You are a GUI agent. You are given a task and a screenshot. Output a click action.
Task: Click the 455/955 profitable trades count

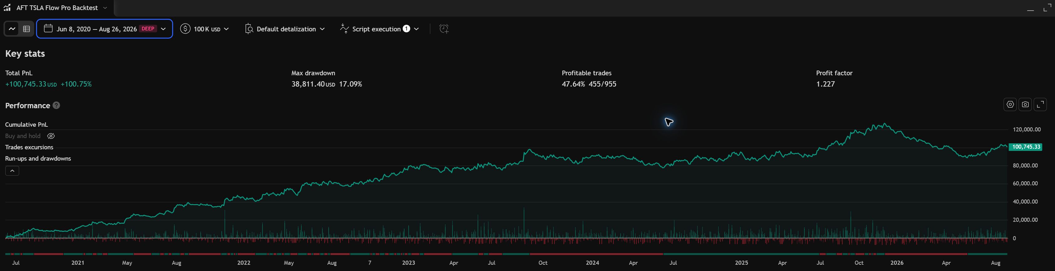(602, 84)
